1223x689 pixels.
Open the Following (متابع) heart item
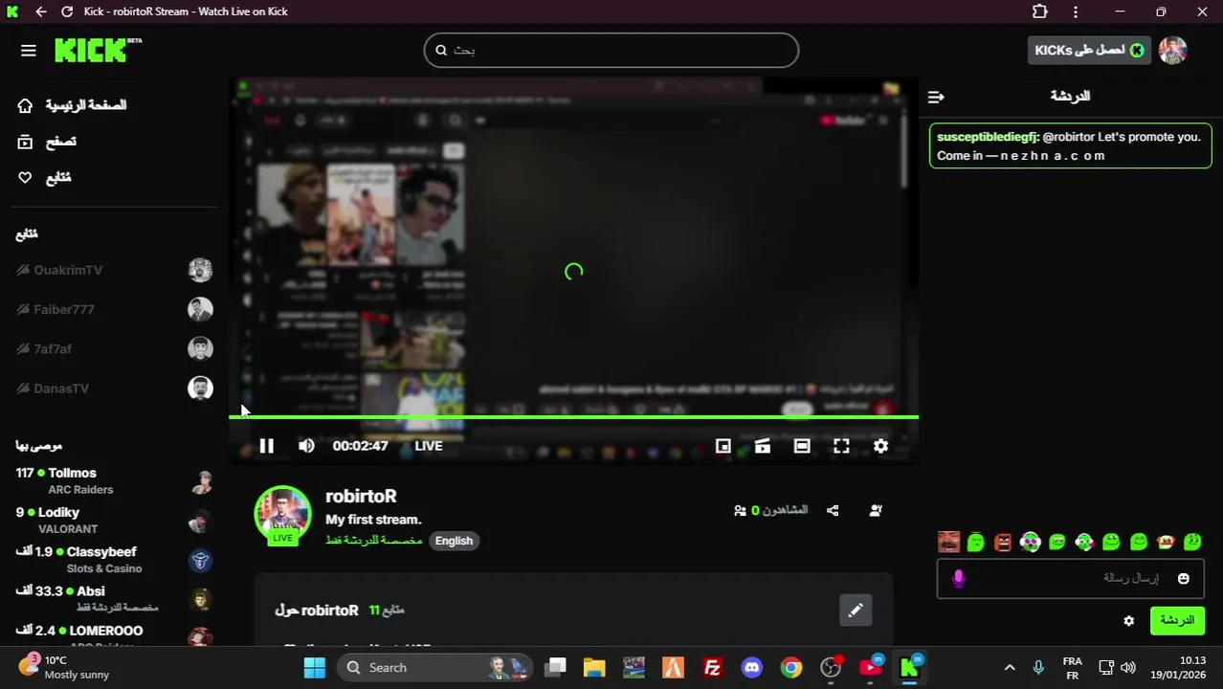tap(44, 178)
